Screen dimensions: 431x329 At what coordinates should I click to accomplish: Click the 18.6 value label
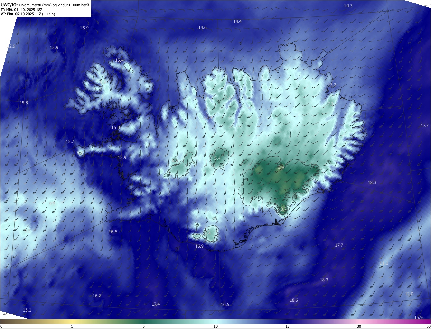294,300
